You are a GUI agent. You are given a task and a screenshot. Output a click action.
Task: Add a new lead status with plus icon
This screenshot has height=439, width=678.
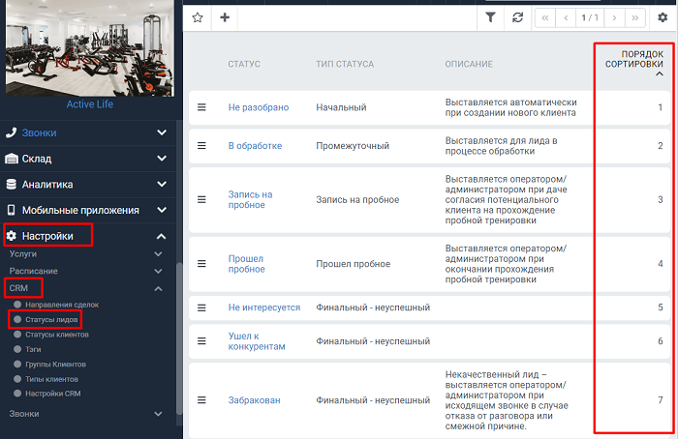pyautogui.click(x=225, y=17)
